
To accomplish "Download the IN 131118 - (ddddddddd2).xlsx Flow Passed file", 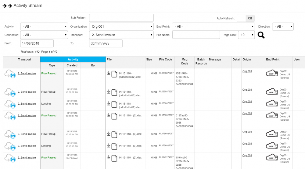I will coord(109,73).
